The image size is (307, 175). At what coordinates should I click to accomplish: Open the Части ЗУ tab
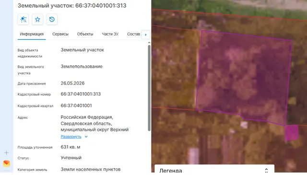[x=110, y=34]
